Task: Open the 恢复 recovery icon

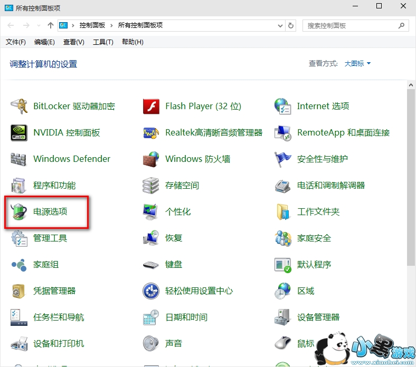Action: (x=151, y=238)
